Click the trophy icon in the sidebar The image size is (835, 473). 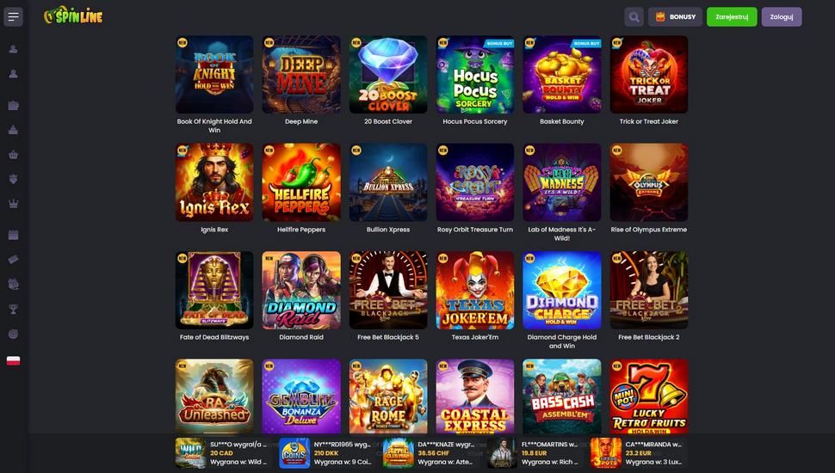click(13, 309)
